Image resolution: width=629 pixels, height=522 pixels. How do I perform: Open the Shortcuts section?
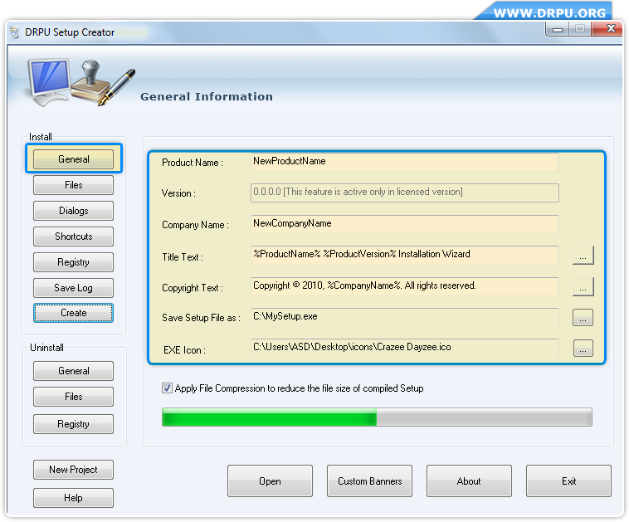click(x=73, y=237)
